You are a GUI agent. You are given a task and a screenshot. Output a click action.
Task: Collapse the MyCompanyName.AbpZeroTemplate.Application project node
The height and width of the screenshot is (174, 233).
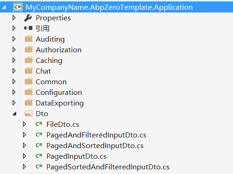click(4, 7)
